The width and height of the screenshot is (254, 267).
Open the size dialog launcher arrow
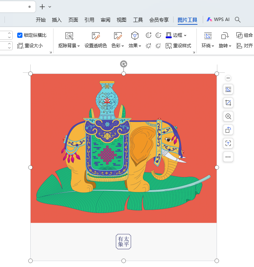point(51,52)
